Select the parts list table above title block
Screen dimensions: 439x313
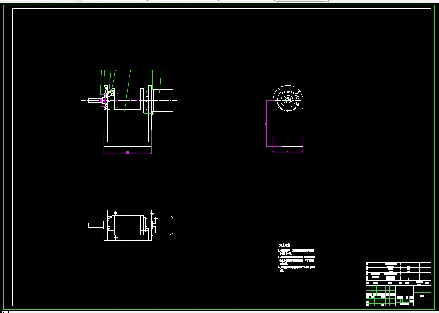point(398,274)
